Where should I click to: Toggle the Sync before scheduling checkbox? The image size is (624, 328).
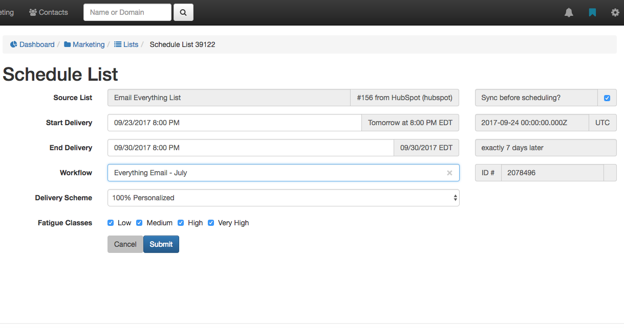click(607, 98)
